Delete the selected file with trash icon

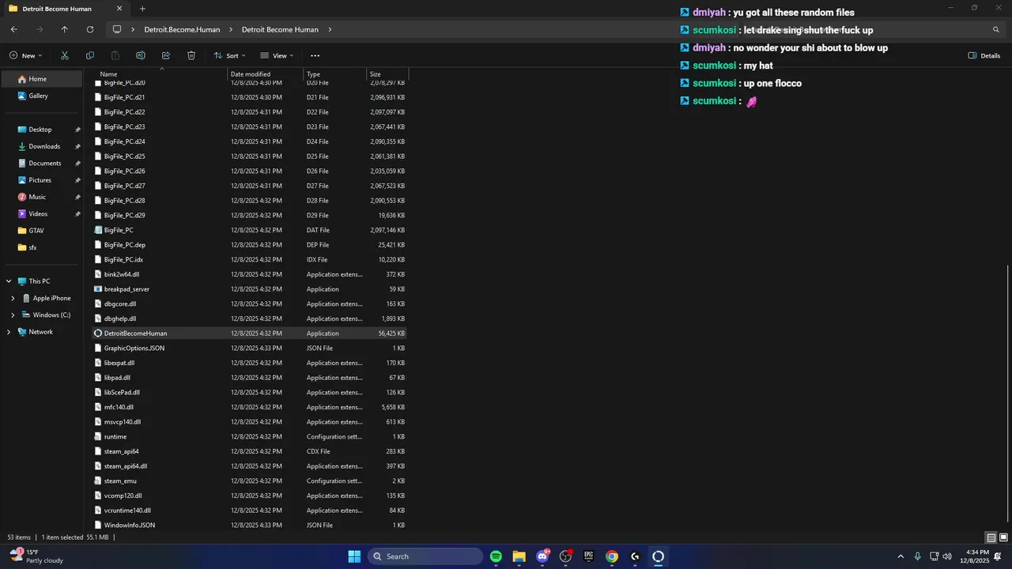point(191,55)
